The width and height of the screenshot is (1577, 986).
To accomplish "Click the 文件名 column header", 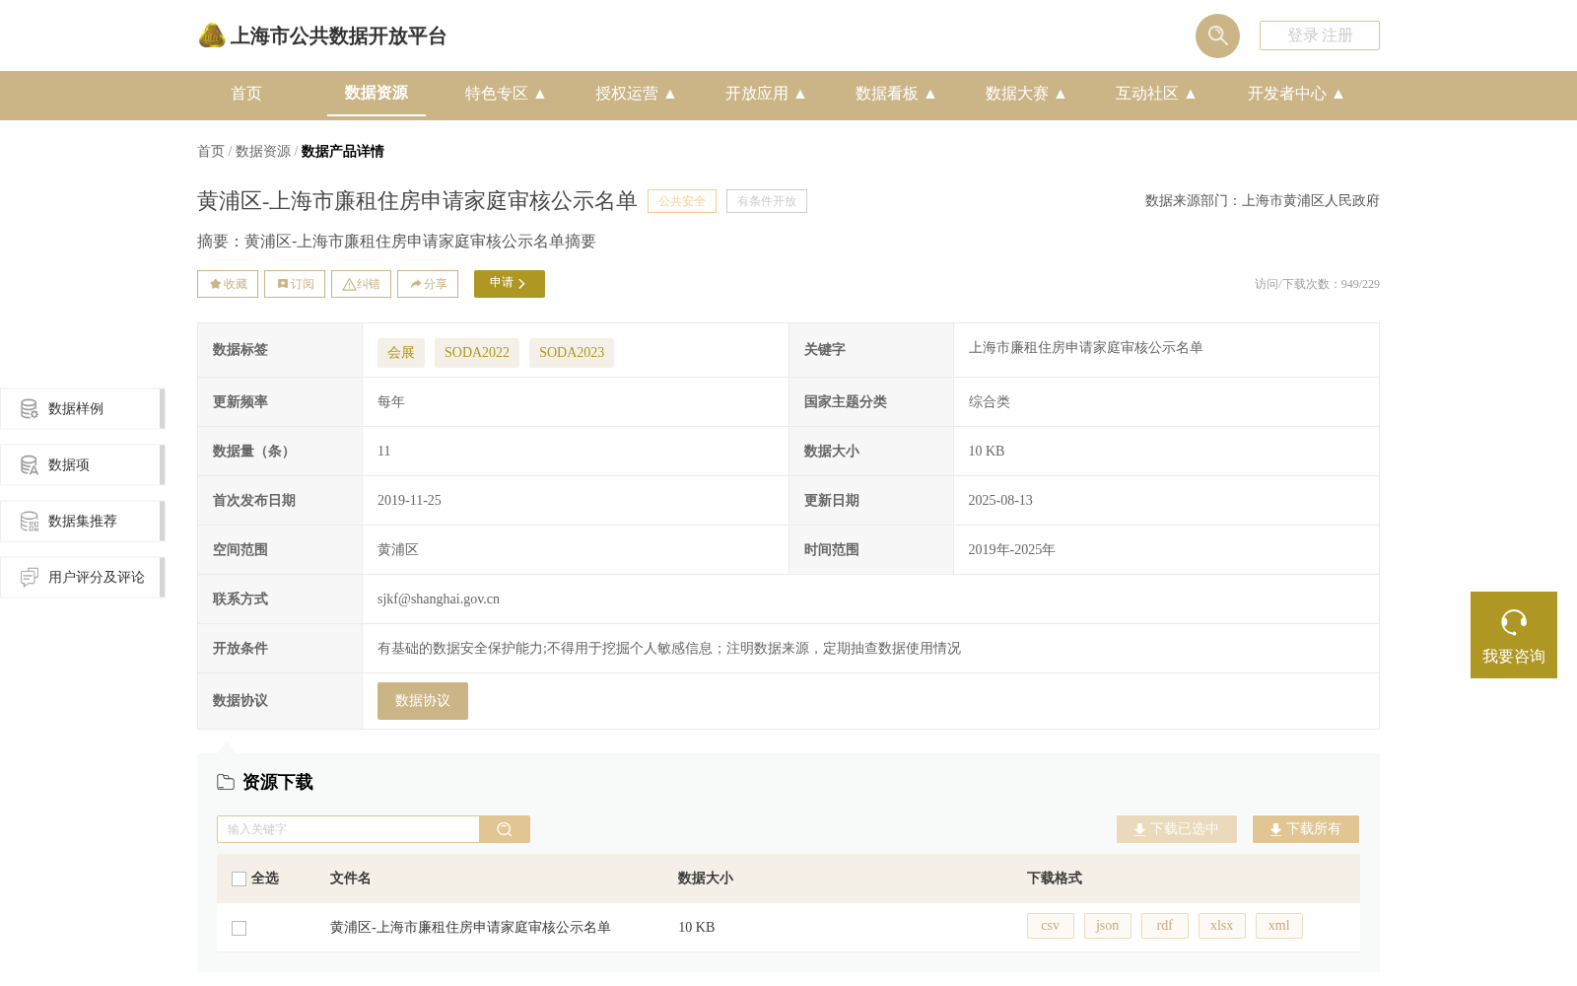I will pyautogui.click(x=350, y=879).
